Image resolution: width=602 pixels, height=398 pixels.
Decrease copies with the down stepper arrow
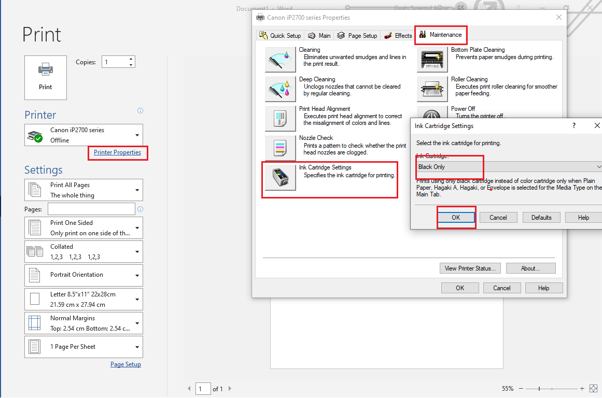(x=131, y=65)
